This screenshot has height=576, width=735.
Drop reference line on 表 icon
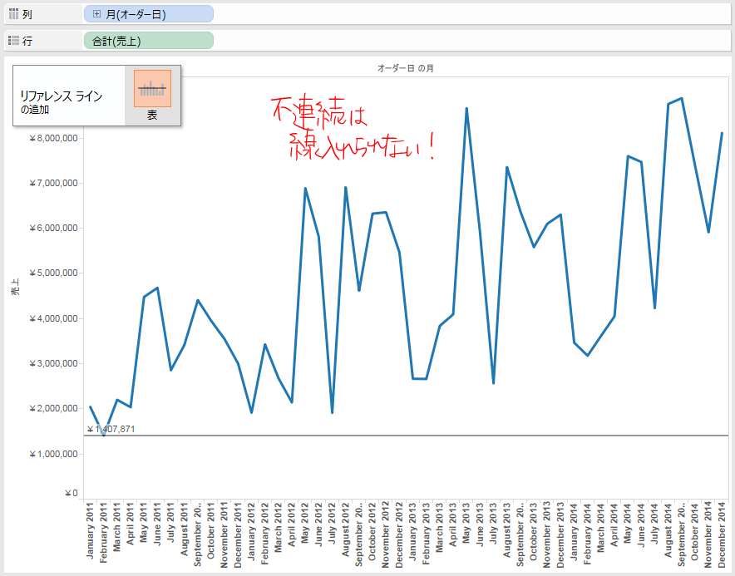tap(152, 89)
